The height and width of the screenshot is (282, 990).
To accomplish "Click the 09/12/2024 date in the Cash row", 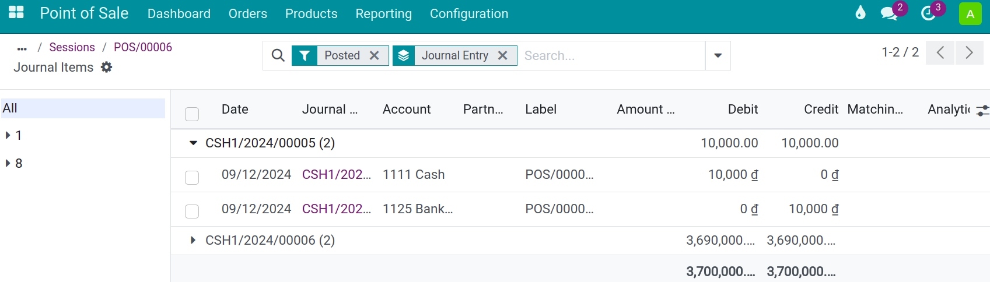I will [x=256, y=174].
